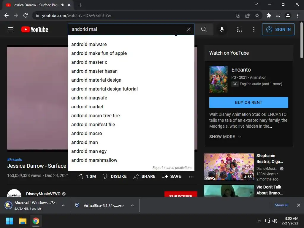
Task: Open the clock showing 8:50 AM
Action: click(x=290, y=221)
